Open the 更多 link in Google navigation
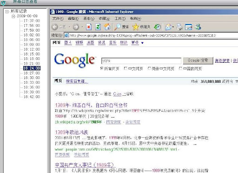Viewport: 238px width, 173px height. tap(135, 43)
